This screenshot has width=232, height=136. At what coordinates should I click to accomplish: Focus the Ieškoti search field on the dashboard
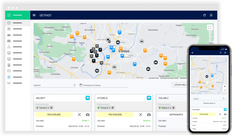[55, 85]
